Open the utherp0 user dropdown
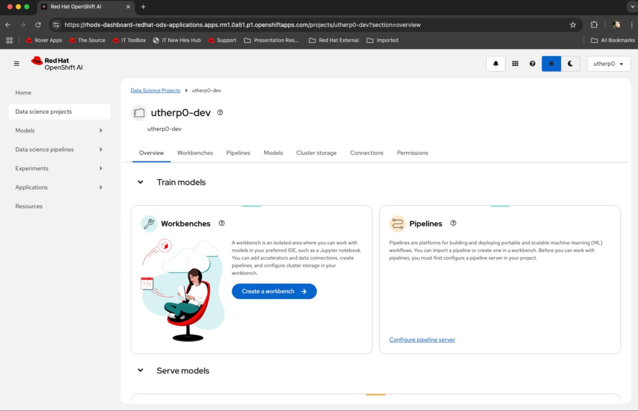The height and width of the screenshot is (411, 638). coord(608,64)
